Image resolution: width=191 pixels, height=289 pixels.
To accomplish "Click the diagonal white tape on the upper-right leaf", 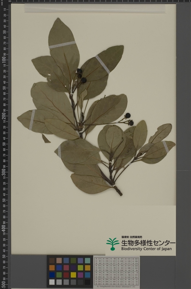I will tap(103, 64).
